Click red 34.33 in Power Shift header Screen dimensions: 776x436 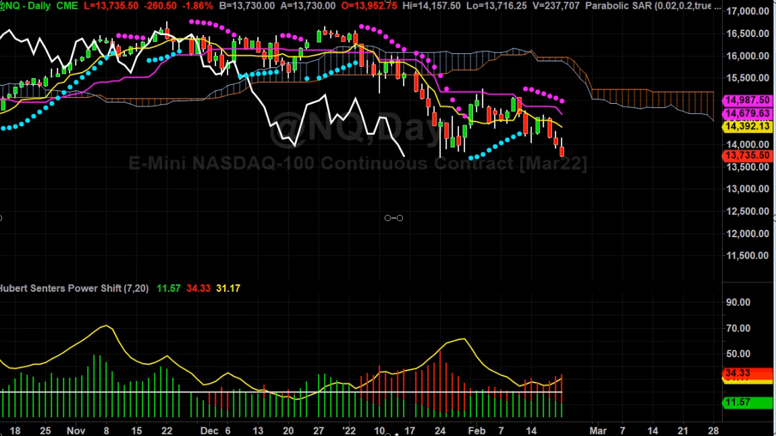198,288
